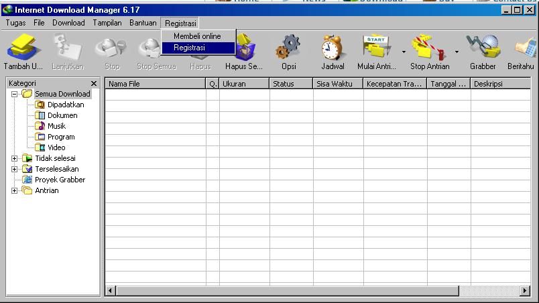Close the Kategori panel
This screenshot has height=303, width=539.
coord(94,84)
